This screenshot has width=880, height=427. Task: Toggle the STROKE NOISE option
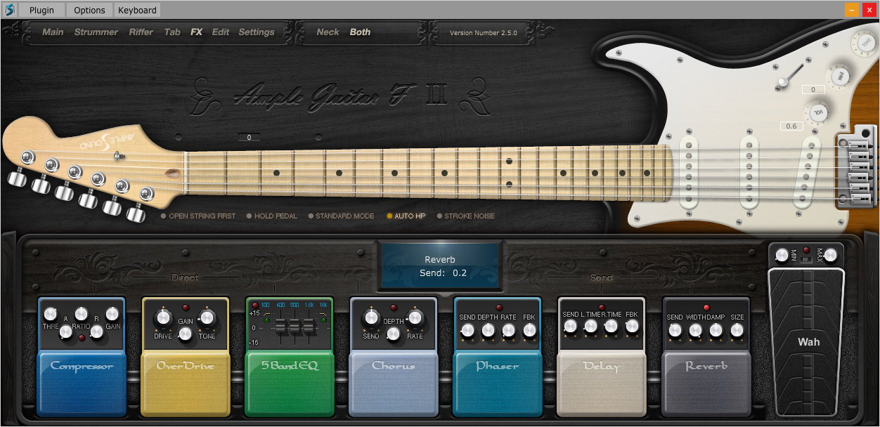465,216
